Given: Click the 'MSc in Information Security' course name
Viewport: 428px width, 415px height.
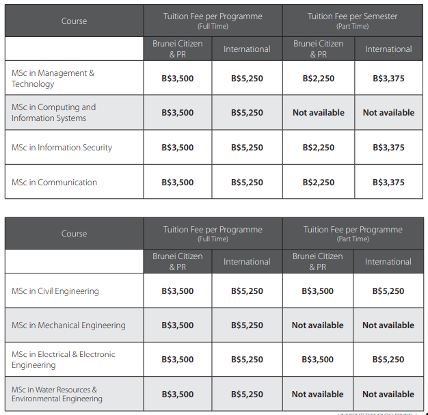Looking at the screenshot, I should (62, 148).
